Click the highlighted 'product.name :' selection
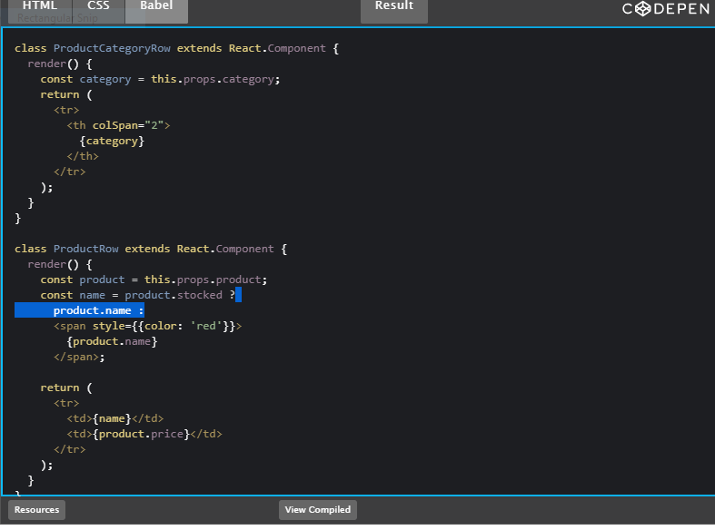Image resolution: width=715 pixels, height=530 pixels. click(x=98, y=311)
